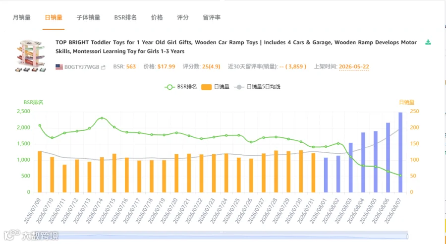
Task: Click the BSR peak point on 2026/07/14
Action: tap(102, 118)
